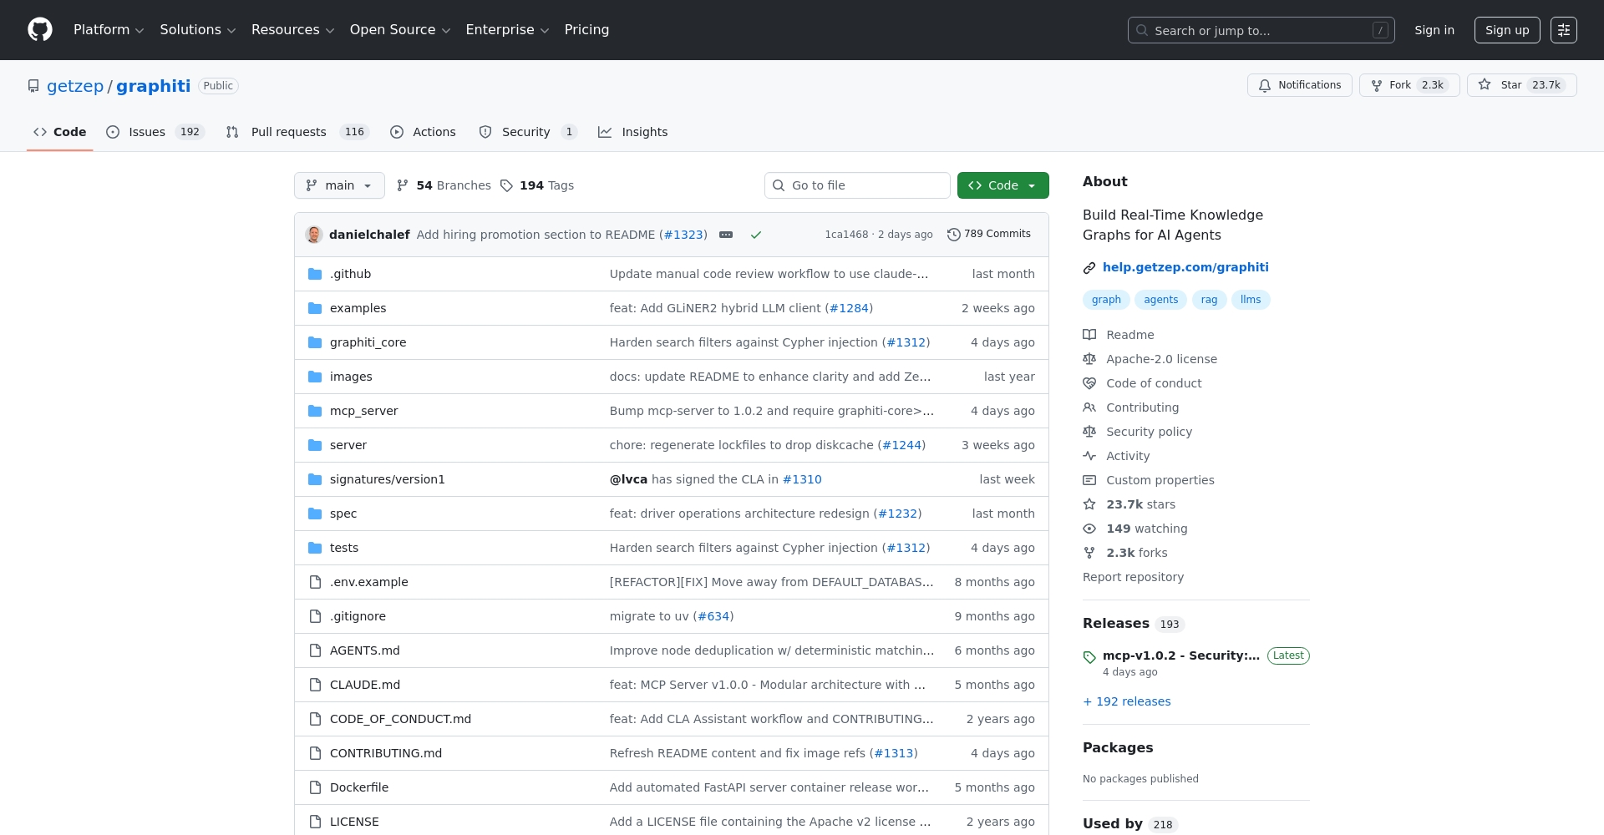Select the 'rag' topic tag
This screenshot has width=1604, height=835.
1209,300
